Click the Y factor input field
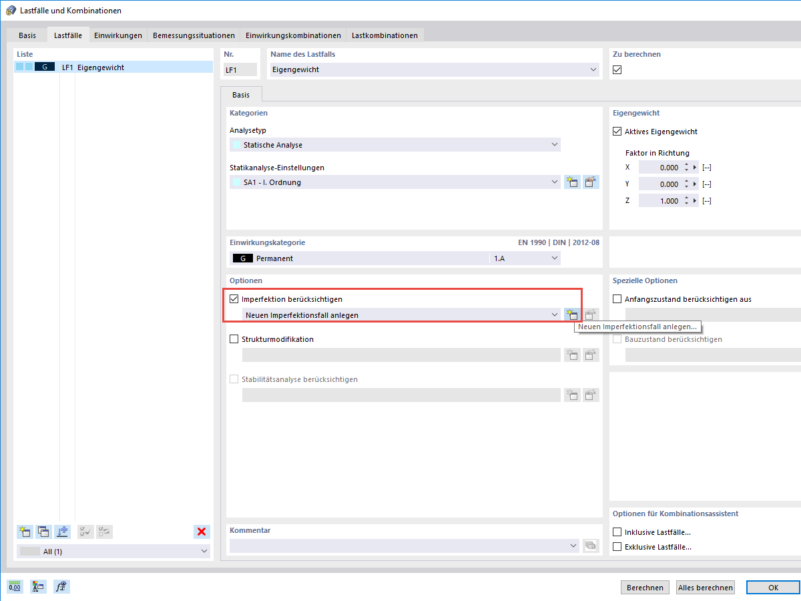This screenshot has width=801, height=601. pyautogui.click(x=659, y=184)
